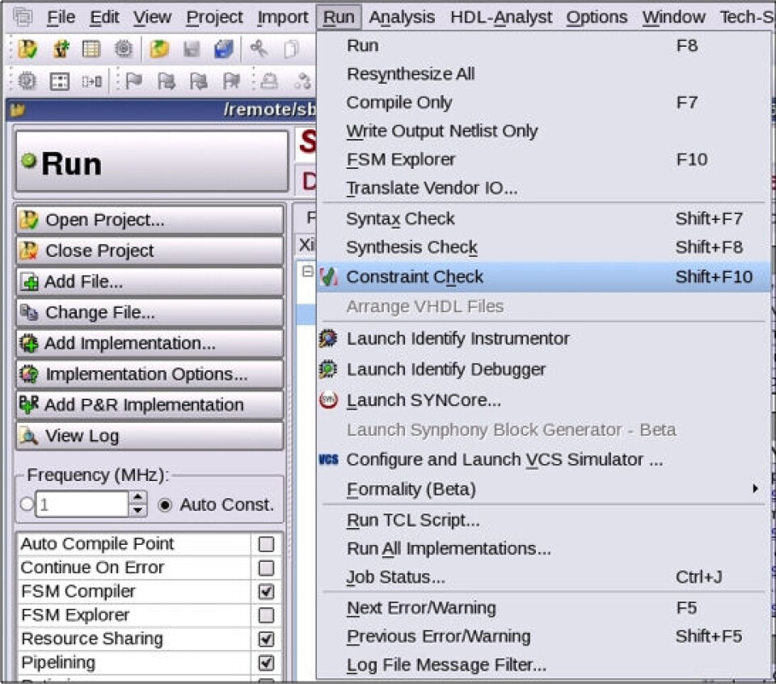Open Job Status from Run menu
The height and width of the screenshot is (684, 776).
pyautogui.click(x=543, y=577)
